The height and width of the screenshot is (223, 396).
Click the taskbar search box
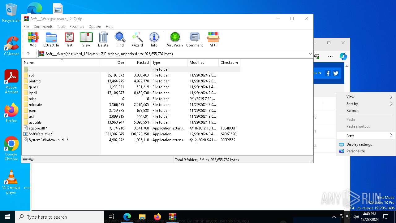(x=59, y=217)
